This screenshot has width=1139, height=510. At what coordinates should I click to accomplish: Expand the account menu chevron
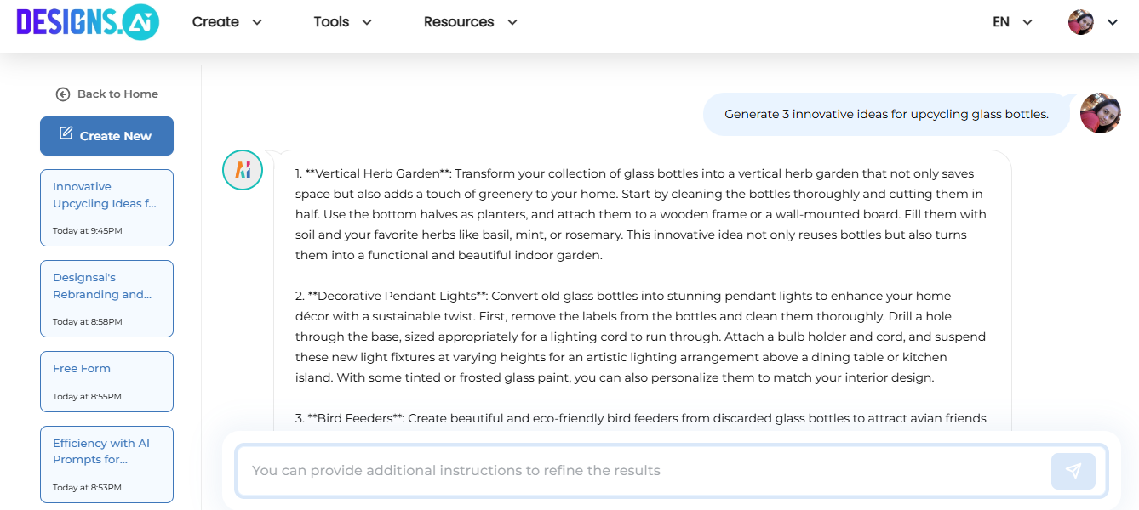[x=1112, y=23]
